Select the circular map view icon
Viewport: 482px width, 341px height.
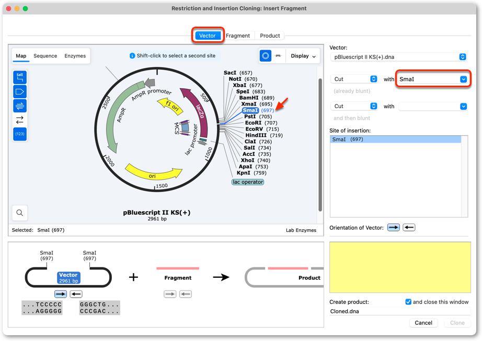265,56
